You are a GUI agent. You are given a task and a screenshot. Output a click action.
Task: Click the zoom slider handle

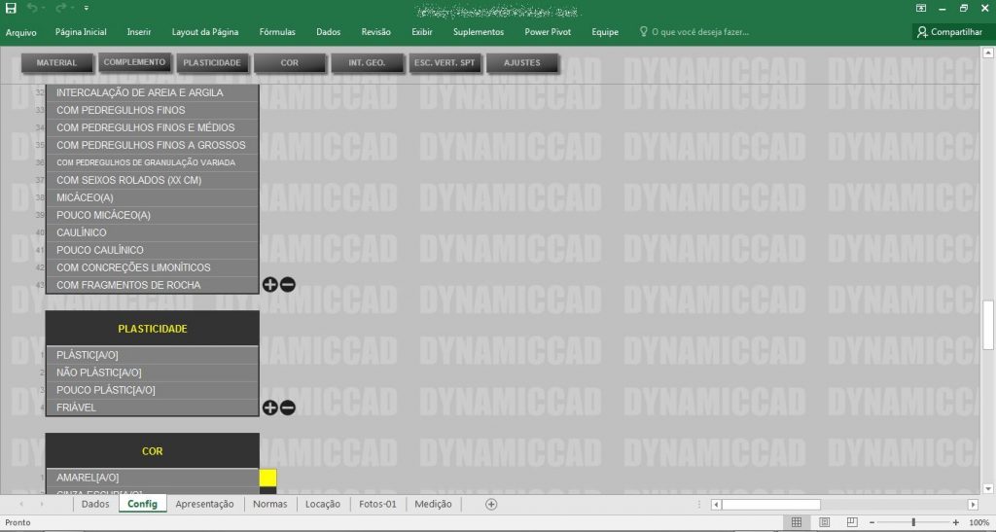point(913,522)
